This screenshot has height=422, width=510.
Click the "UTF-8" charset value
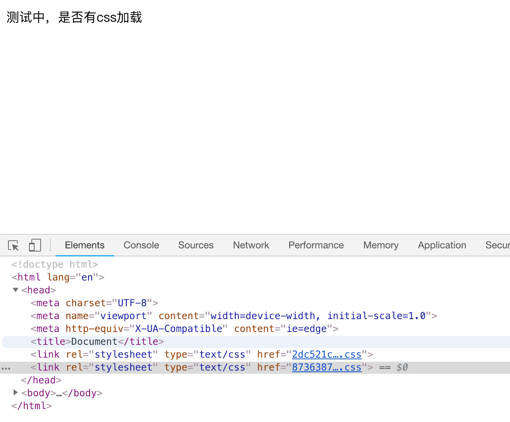click(132, 303)
